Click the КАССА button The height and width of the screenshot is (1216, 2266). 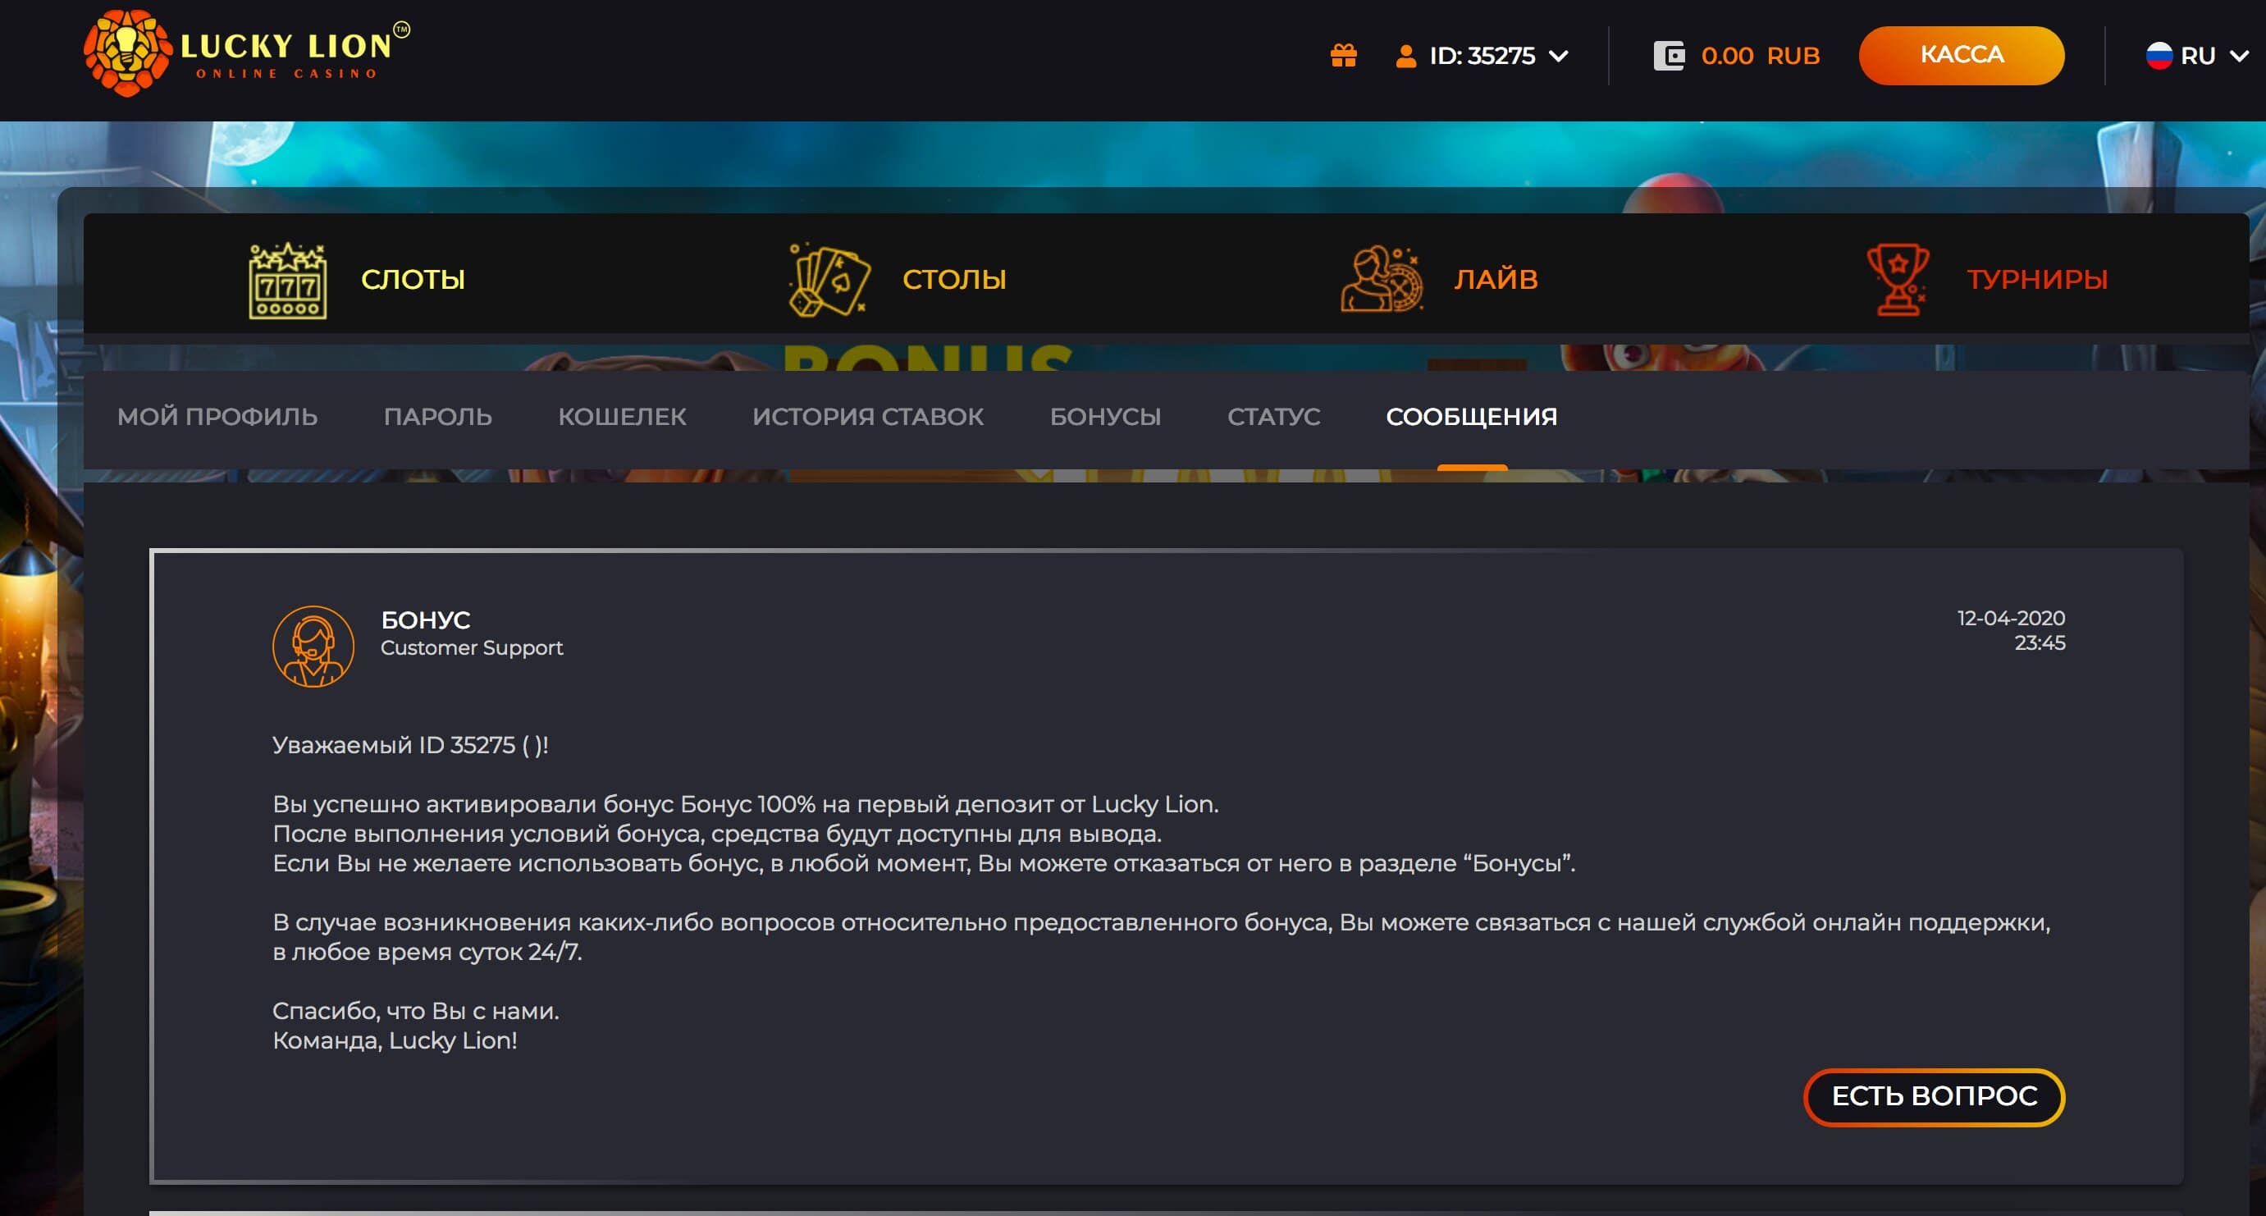[1962, 56]
